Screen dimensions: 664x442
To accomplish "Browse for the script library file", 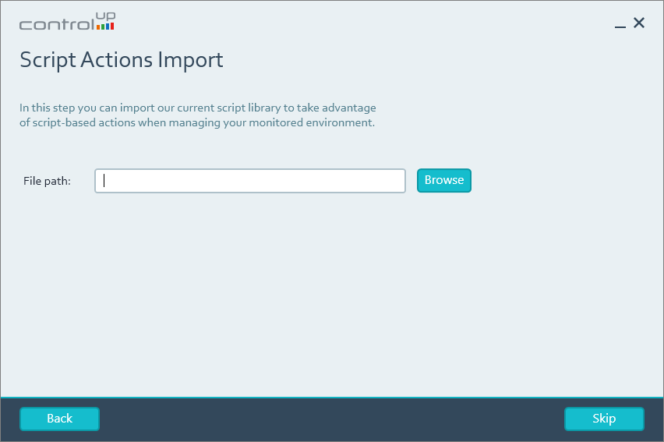I will click(x=444, y=180).
